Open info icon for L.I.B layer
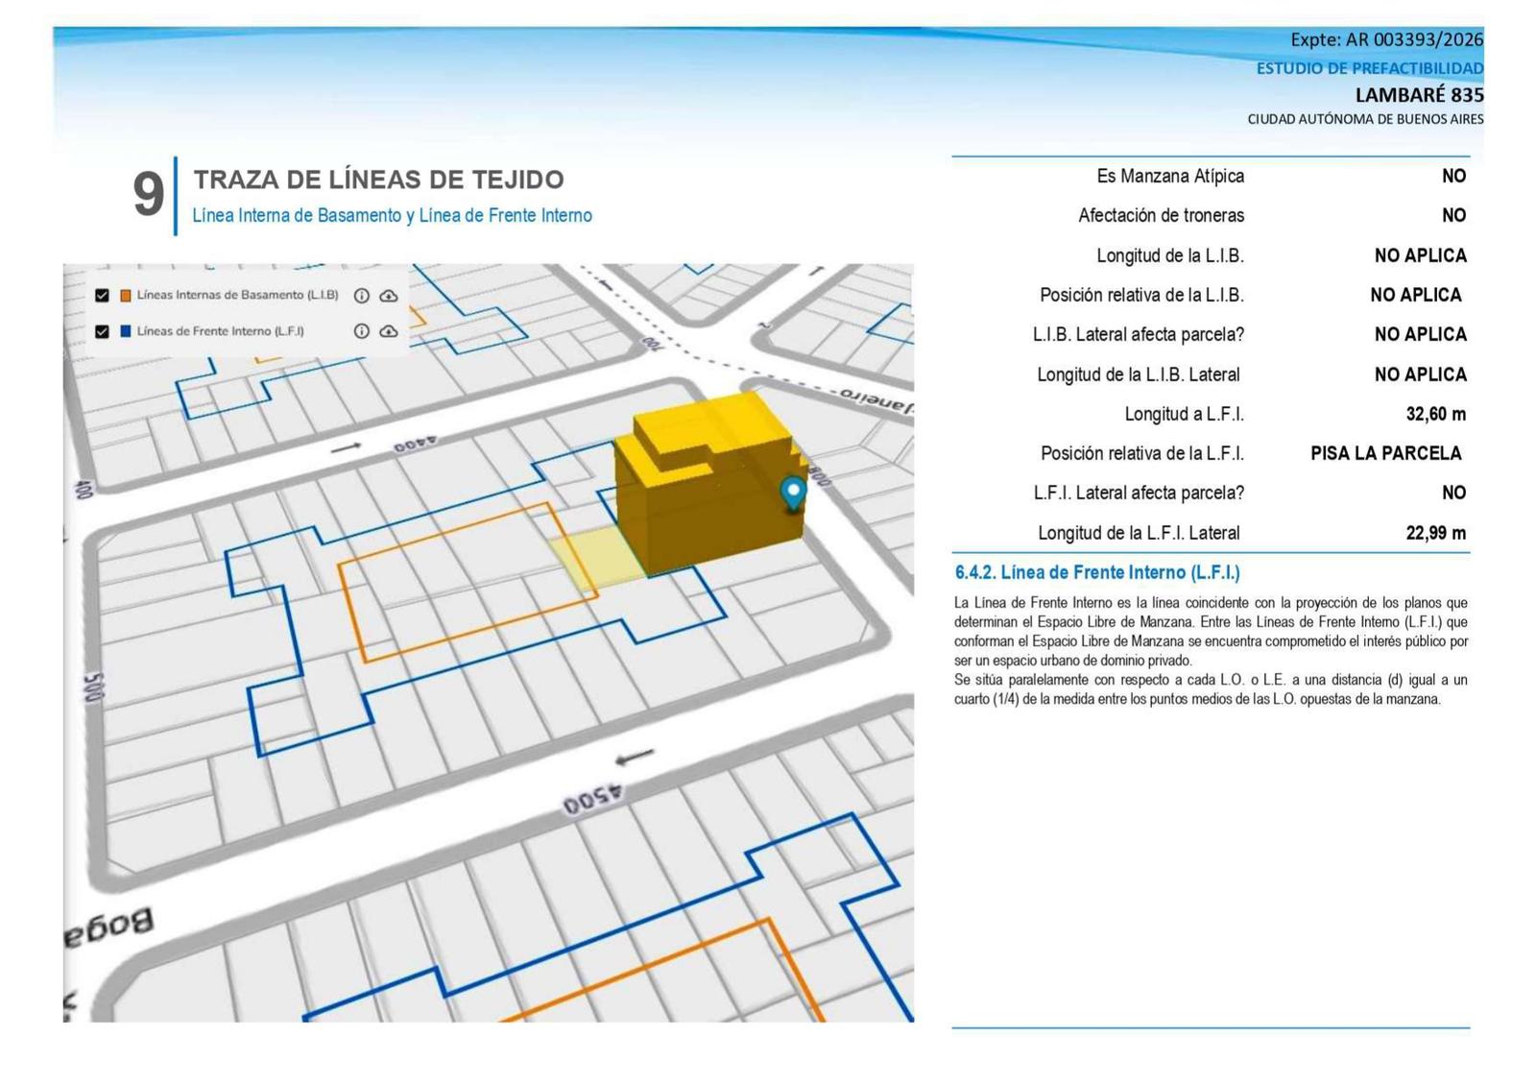Image resolution: width=1536 pixels, height=1085 pixels. pyautogui.click(x=362, y=296)
